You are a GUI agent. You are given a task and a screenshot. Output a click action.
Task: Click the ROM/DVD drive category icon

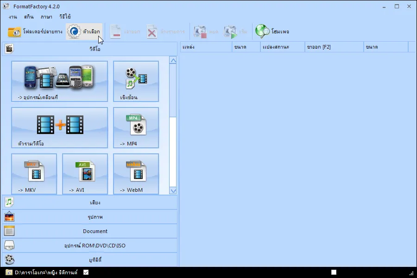[x=9, y=245]
